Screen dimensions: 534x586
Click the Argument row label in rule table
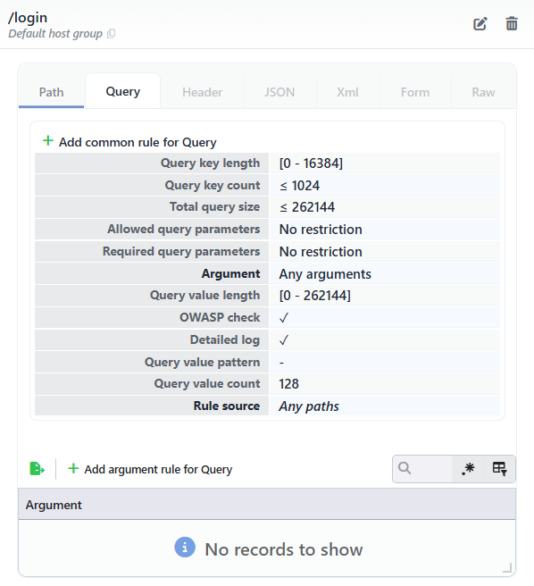(x=230, y=273)
